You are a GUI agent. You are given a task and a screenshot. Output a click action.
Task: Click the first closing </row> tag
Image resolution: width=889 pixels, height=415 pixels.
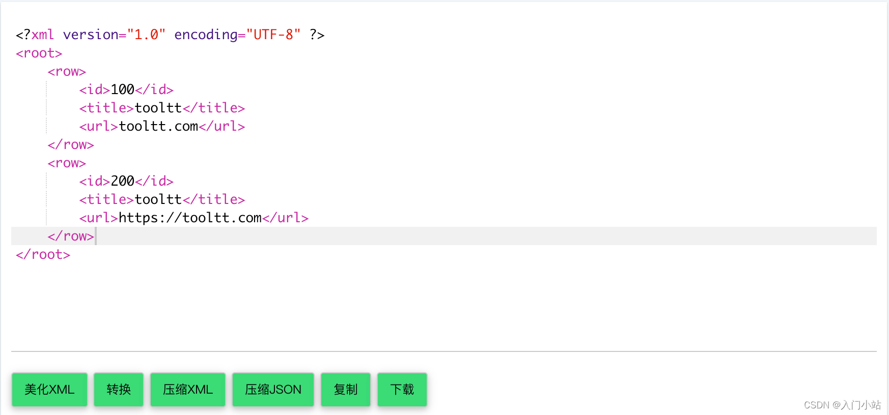tap(71, 145)
